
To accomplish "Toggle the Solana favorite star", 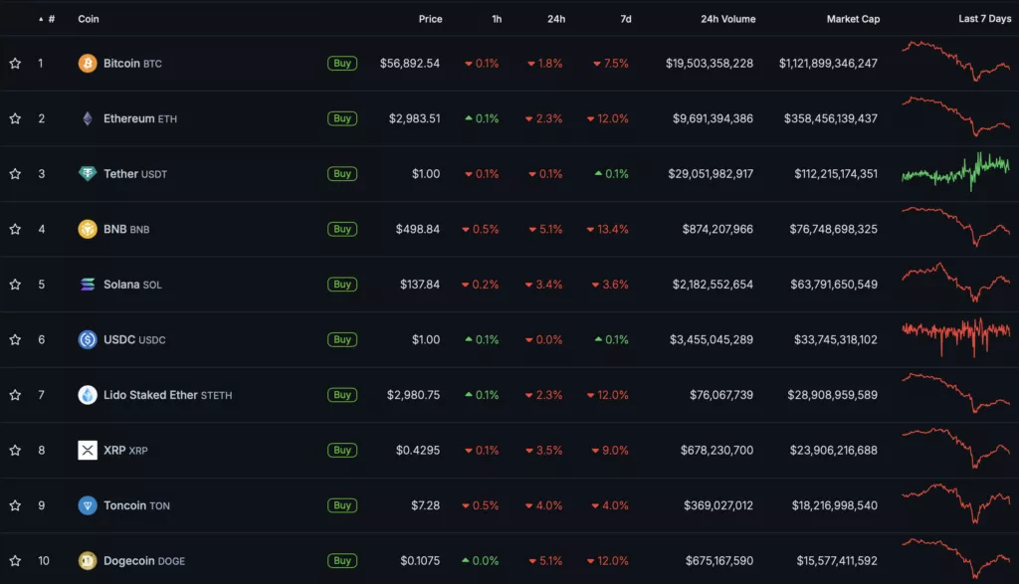I will (x=15, y=284).
